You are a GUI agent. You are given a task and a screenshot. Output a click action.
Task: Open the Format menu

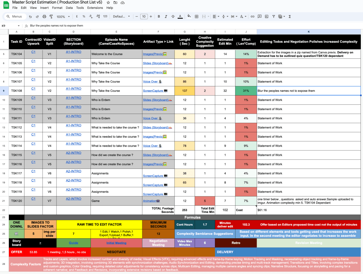pos(57,8)
